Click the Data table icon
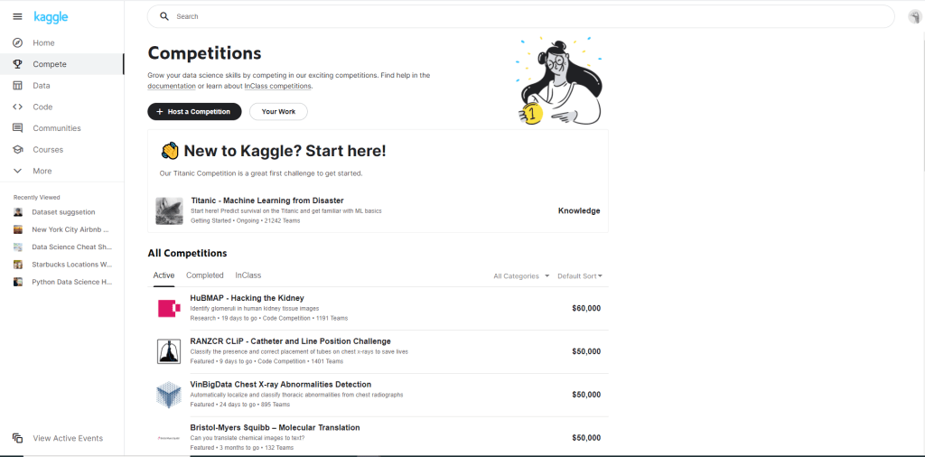 [x=18, y=86]
